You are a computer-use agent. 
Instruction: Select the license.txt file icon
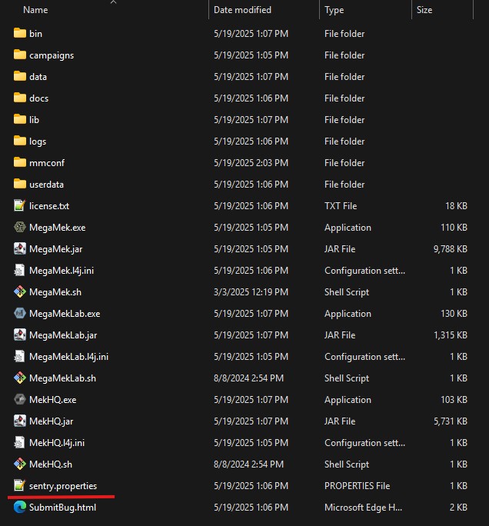20,206
